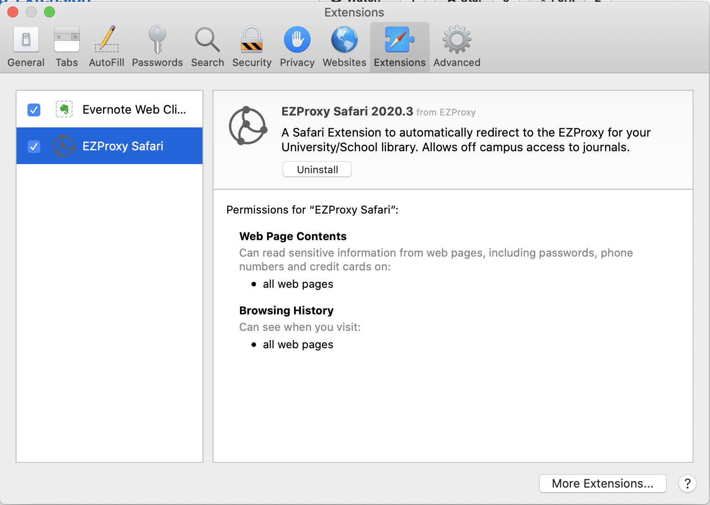710x505 pixels.
Task: Open the Privacy hand icon pane
Action: coord(297,46)
